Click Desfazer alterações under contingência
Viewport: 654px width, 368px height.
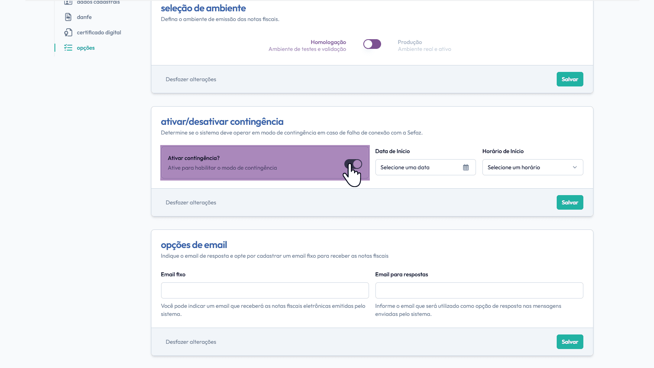click(191, 202)
